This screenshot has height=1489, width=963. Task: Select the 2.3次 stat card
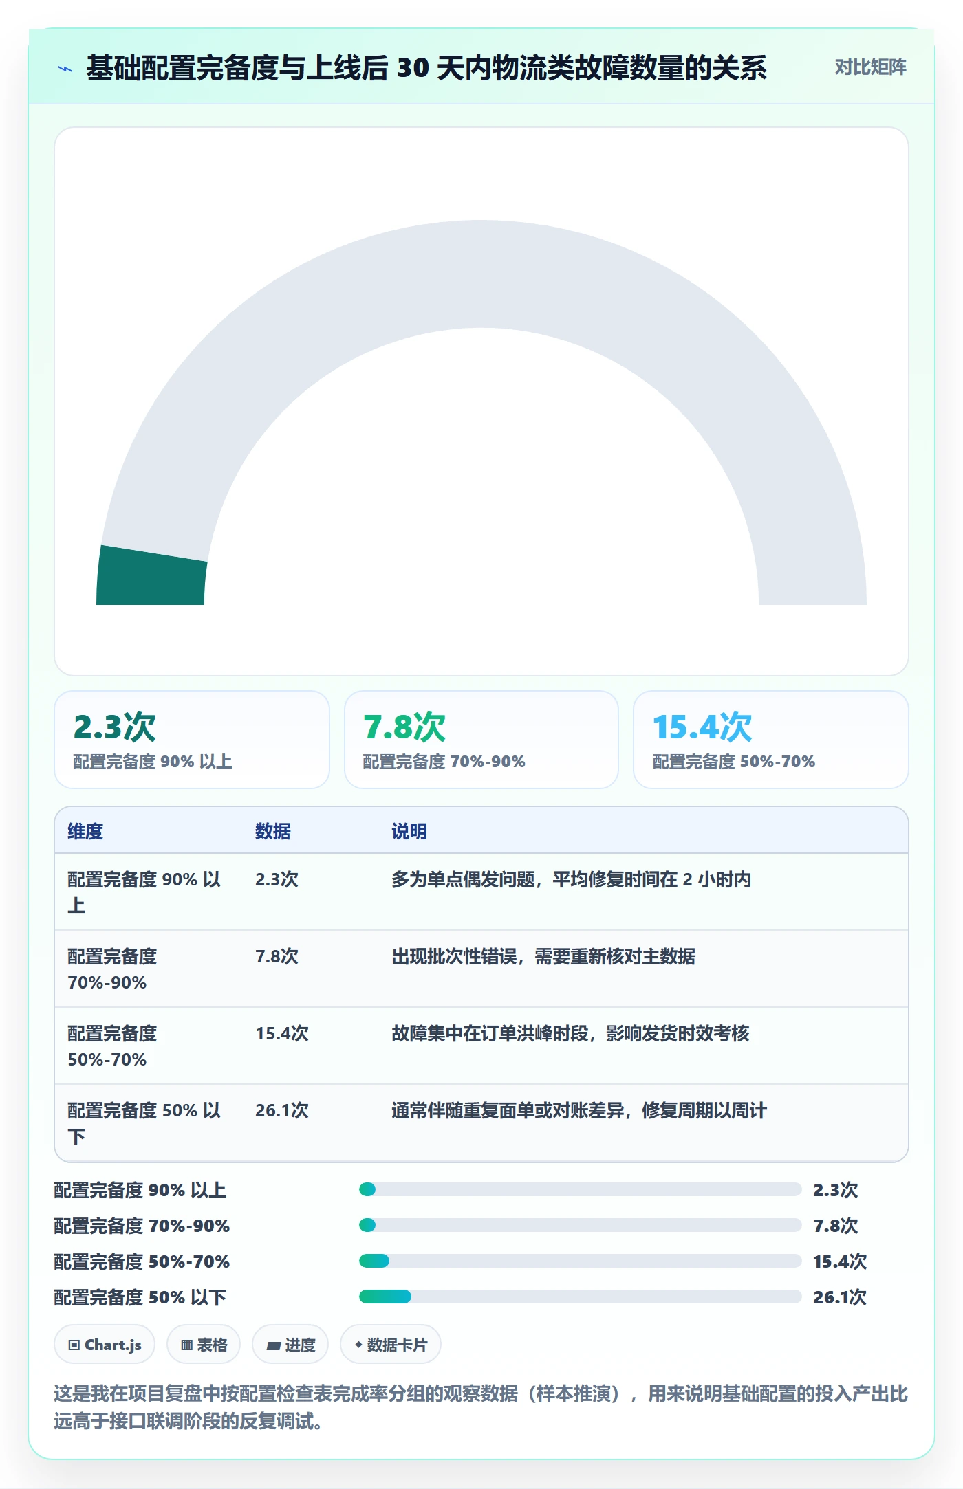(192, 740)
